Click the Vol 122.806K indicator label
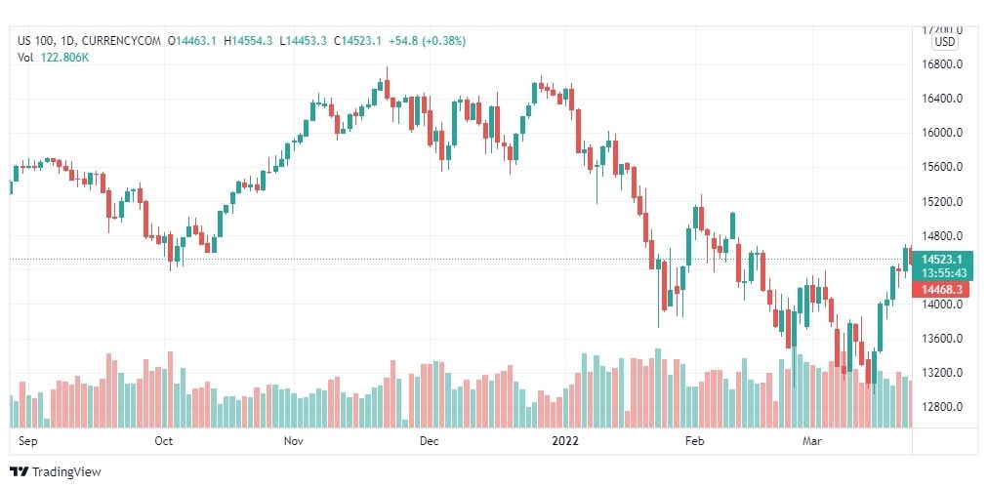 [x=53, y=57]
